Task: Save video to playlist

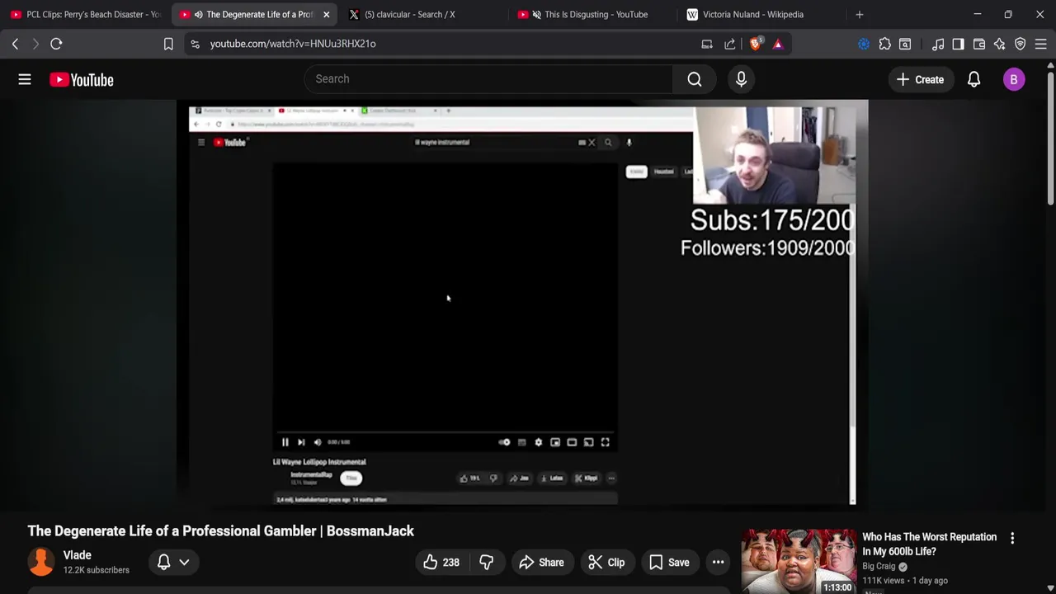Action: coord(669,563)
